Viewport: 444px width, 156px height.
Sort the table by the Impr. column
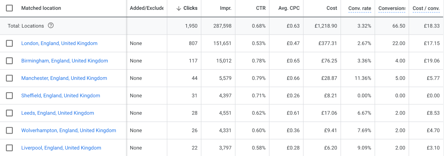point(225,8)
